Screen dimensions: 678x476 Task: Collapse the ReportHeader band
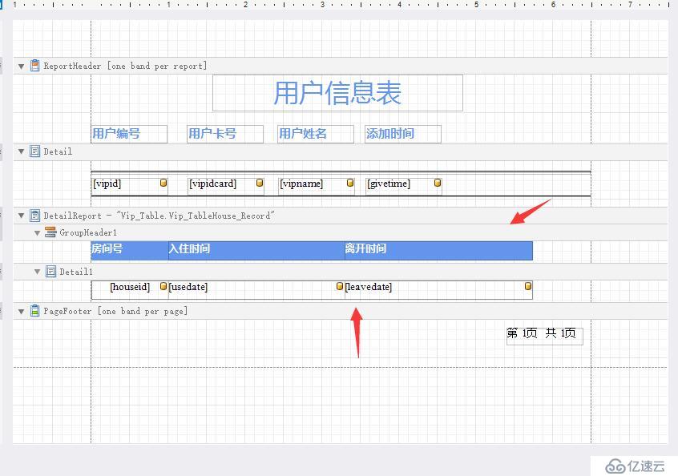point(22,66)
